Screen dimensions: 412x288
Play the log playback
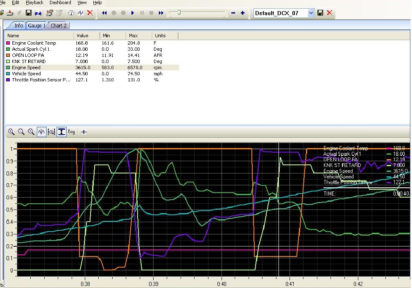(132, 13)
